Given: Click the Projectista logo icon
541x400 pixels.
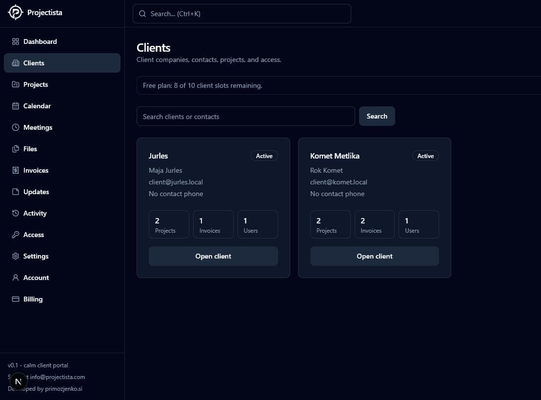Looking at the screenshot, I should [15, 12].
